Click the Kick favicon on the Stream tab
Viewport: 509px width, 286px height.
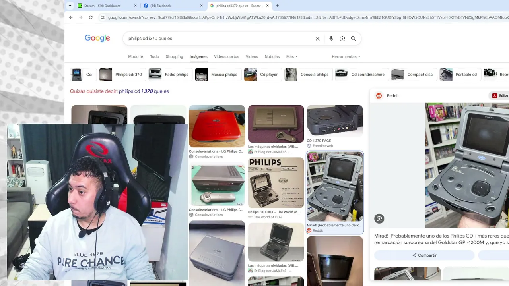[x=80, y=6]
